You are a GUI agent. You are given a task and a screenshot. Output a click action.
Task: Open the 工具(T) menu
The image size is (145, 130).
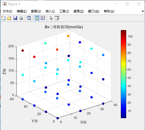(x=64, y=11)
